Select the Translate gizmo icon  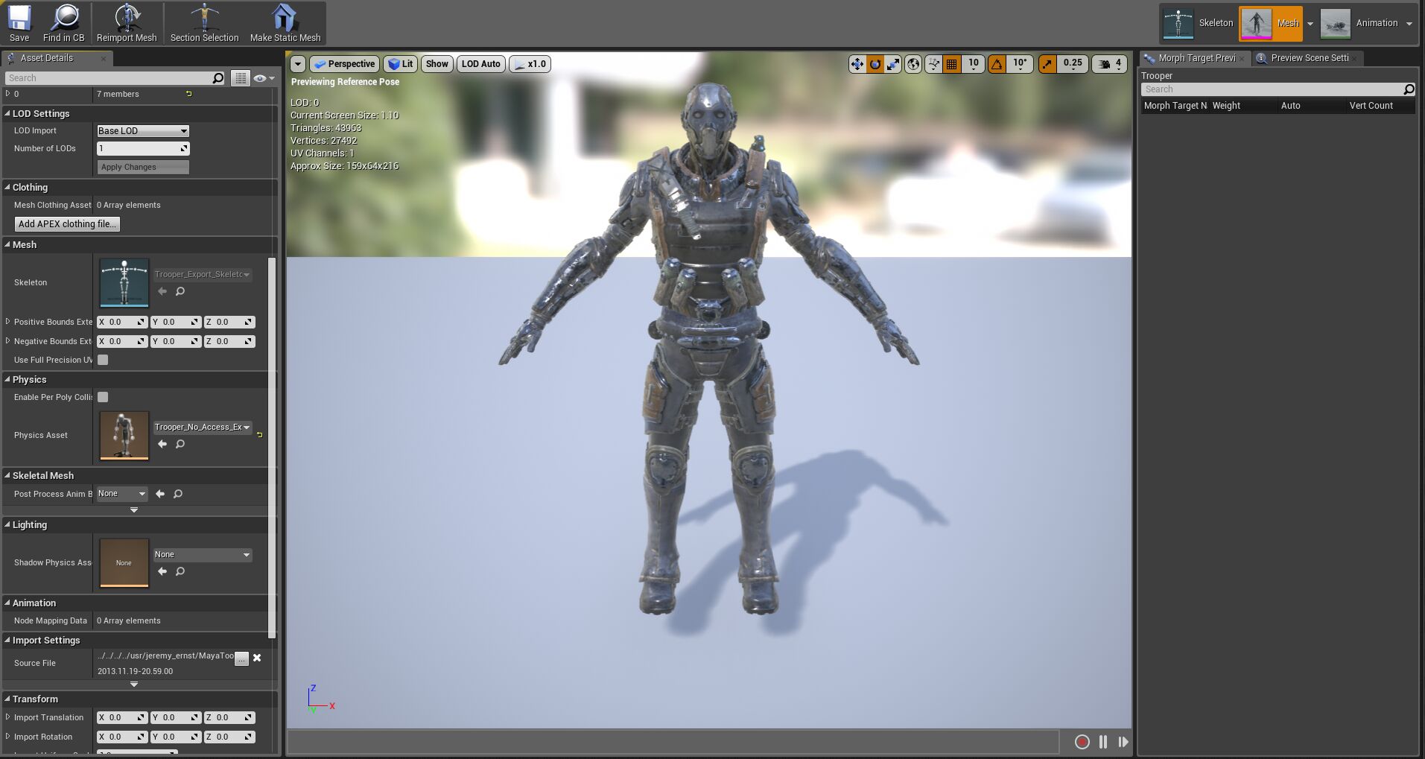tap(857, 64)
